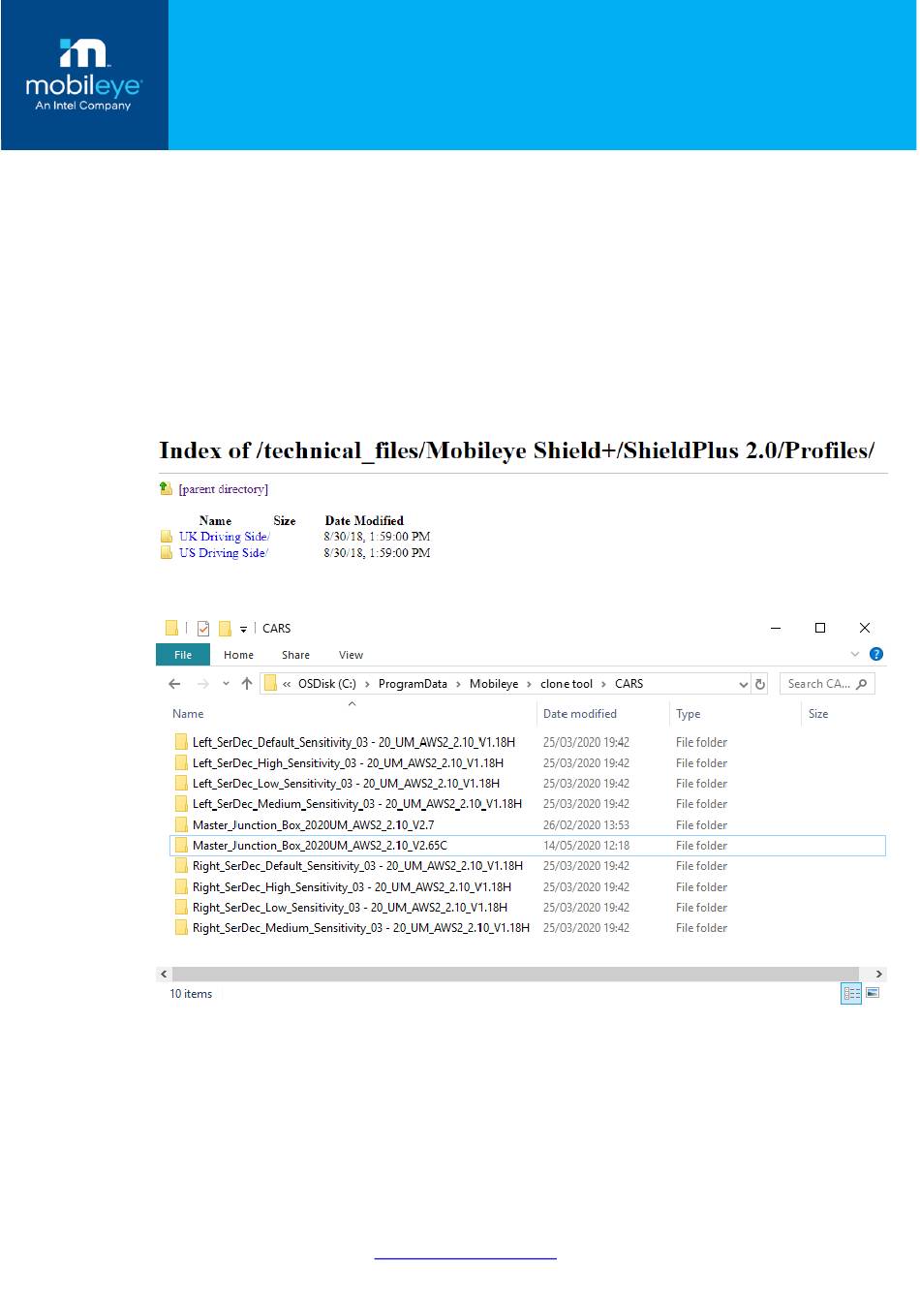This screenshot has height=1301, width=920.
Task: Click the address bar folder icon
Action: [x=270, y=683]
